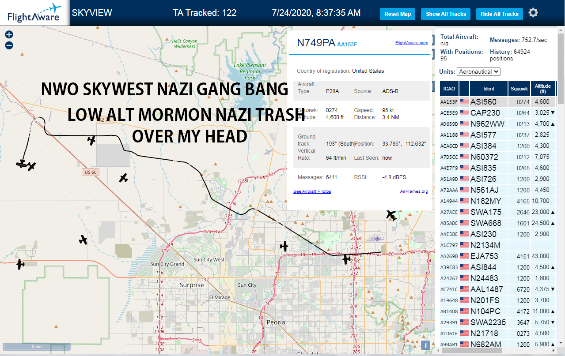
Task: Select the N104PC row
Action: tap(498, 311)
